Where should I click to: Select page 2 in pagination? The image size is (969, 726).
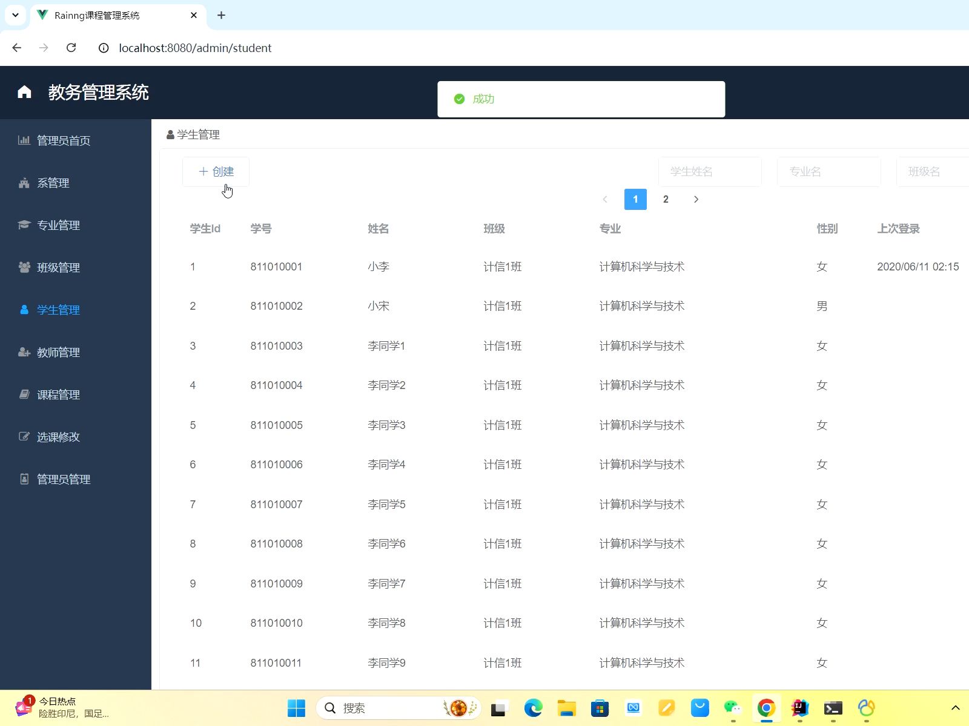pos(666,199)
